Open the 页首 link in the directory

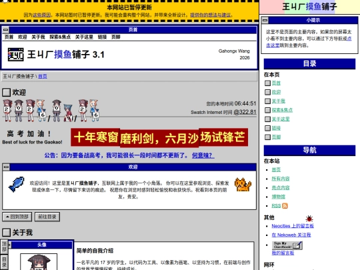[276, 83]
